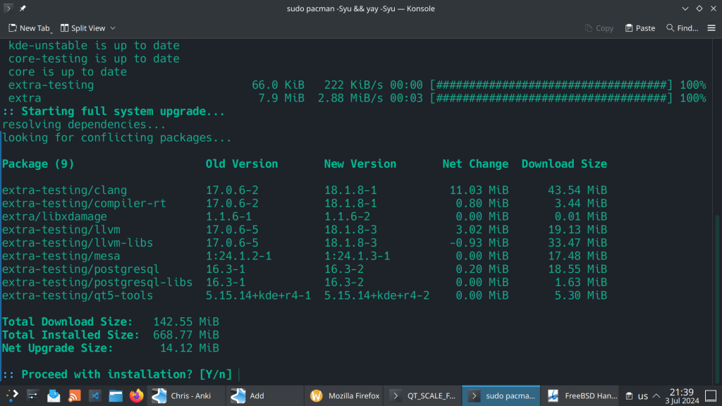722x406 pixels.
Task: Open the file manager from taskbar
Action: point(115,395)
